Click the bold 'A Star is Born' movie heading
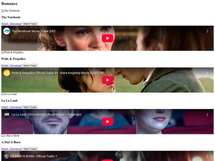 [11, 142]
